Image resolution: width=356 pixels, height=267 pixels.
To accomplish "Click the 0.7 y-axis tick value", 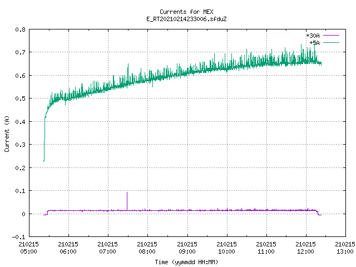I will pos(20,52).
